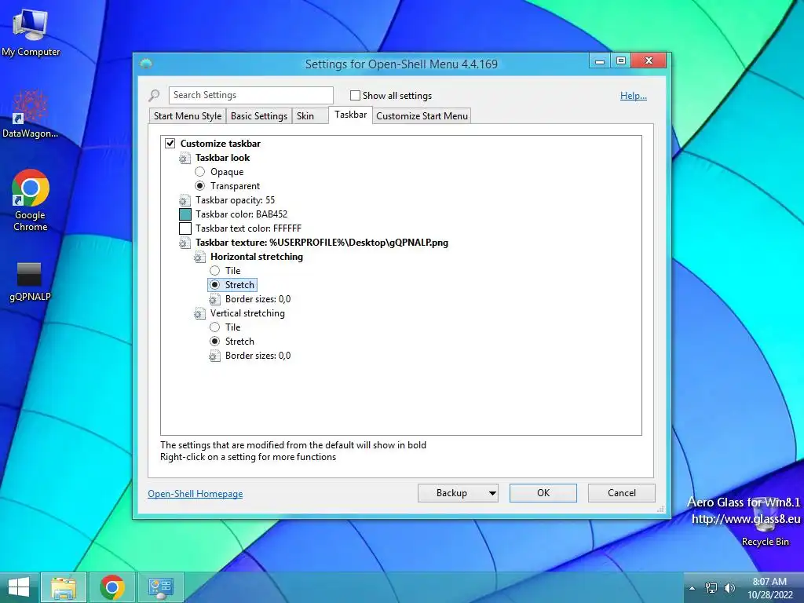This screenshot has width=804, height=603.
Task: Launch Google Chrome from desktop icon
Action: (31, 200)
